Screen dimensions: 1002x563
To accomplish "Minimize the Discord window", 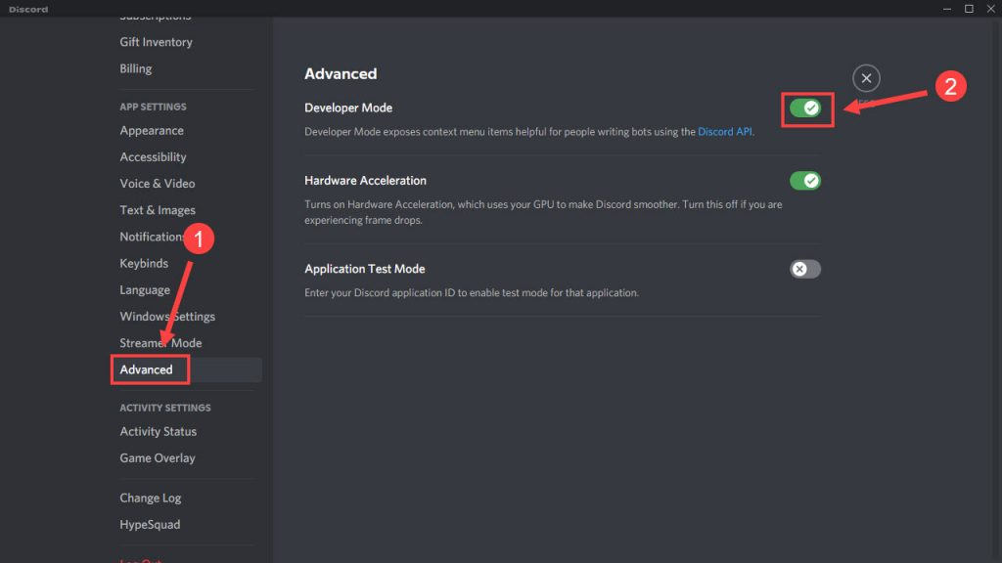I will (947, 8).
